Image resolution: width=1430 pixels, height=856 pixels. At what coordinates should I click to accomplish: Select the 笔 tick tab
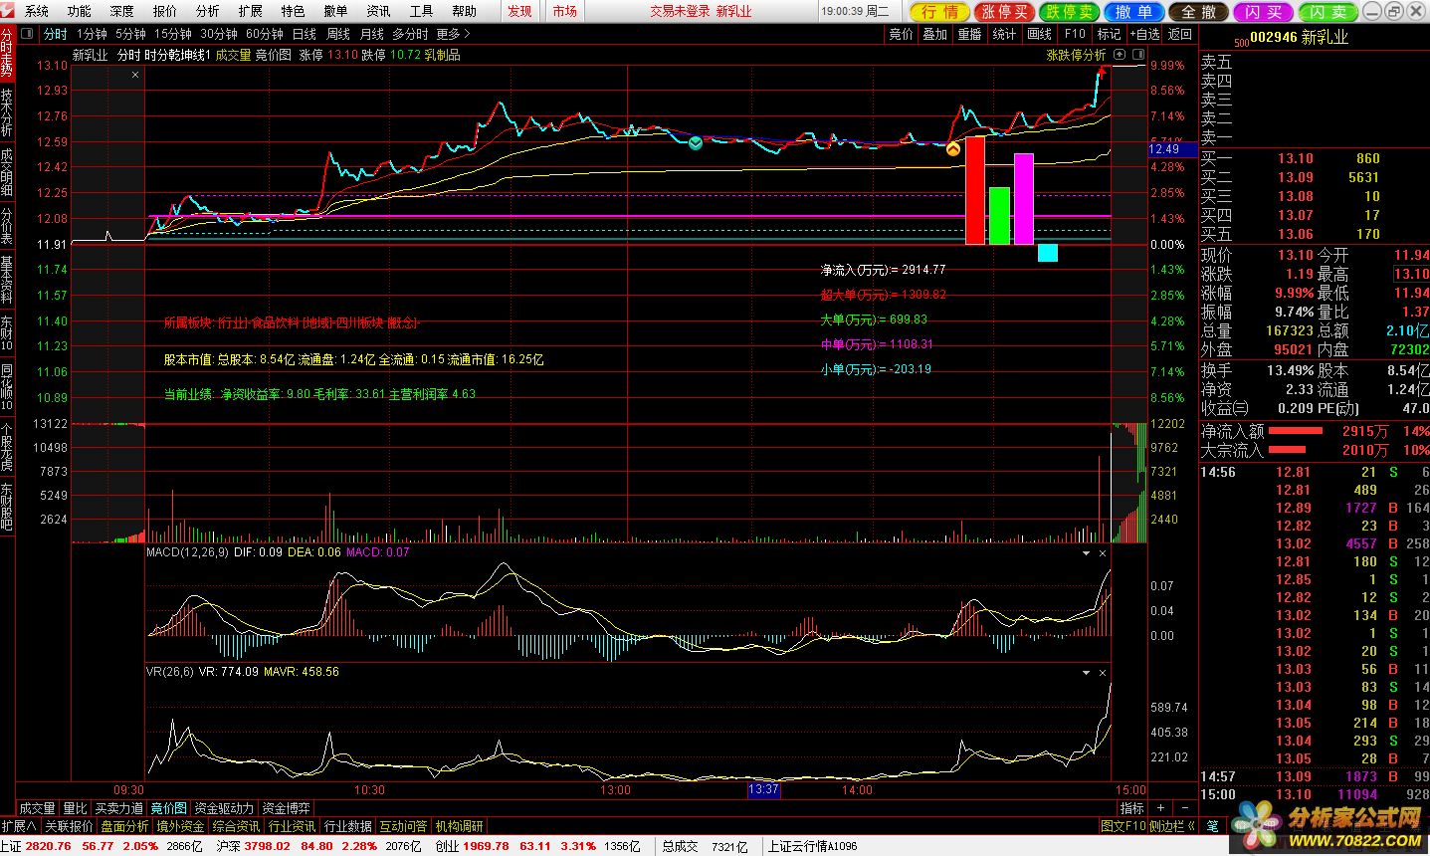pyautogui.click(x=1212, y=826)
